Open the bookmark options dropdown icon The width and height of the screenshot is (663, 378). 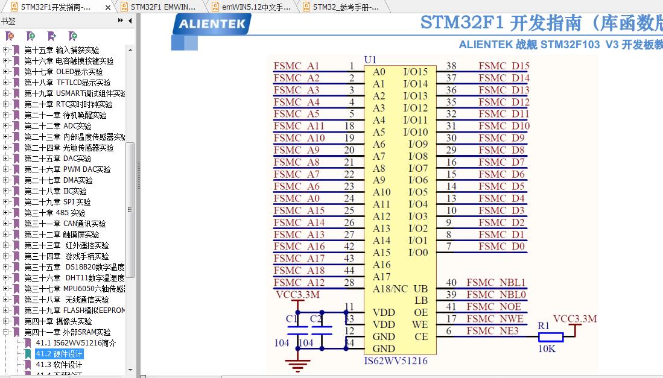coord(73,36)
